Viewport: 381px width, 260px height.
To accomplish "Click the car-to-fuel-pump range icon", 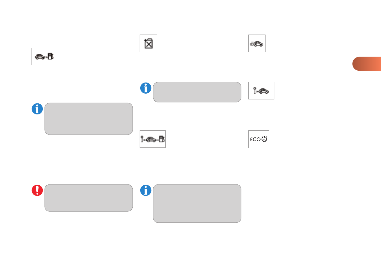I will [x=44, y=57].
